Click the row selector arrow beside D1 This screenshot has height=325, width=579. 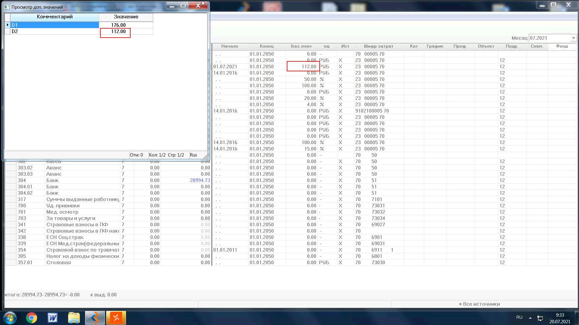(7, 25)
